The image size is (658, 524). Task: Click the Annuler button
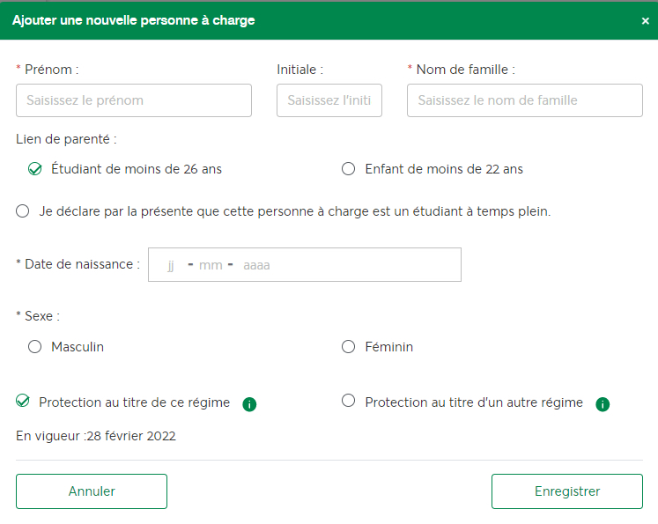pos(92,491)
